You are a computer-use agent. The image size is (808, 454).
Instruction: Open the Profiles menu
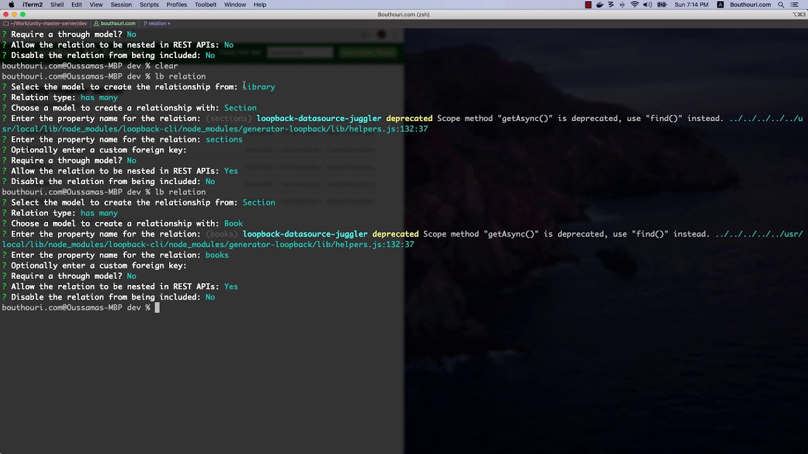click(177, 4)
